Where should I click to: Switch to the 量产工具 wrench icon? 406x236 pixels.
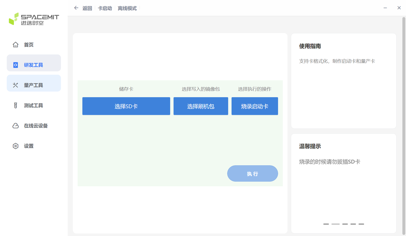point(16,83)
